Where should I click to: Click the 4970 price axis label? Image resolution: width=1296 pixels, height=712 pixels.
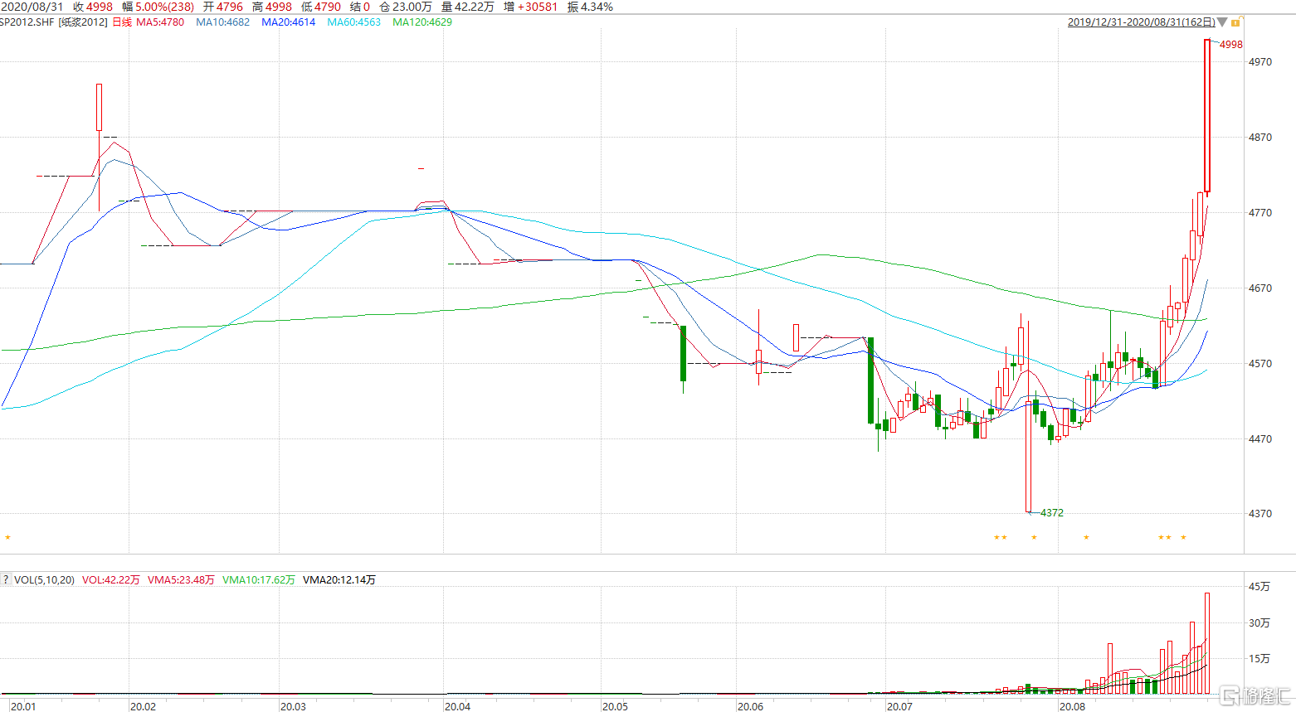(x=1259, y=61)
